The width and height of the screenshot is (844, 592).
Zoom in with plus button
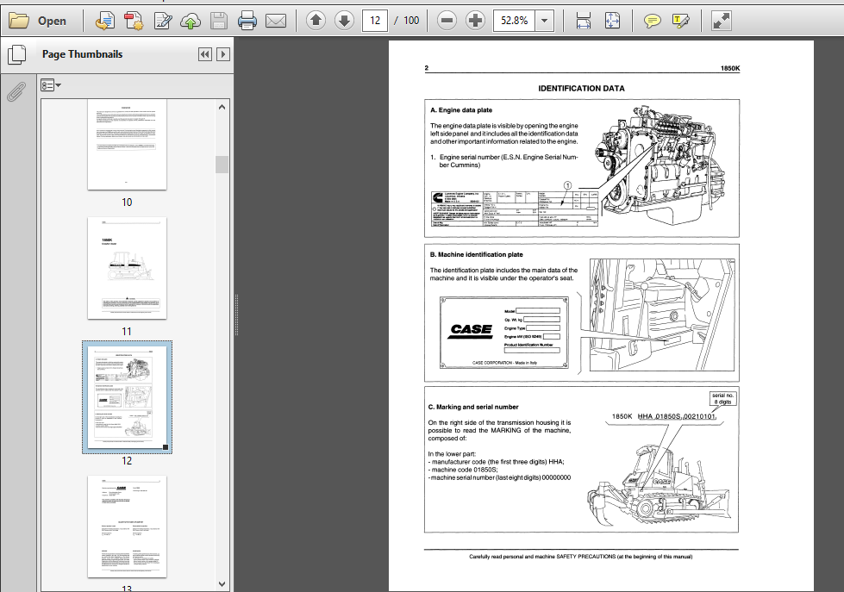[475, 21]
